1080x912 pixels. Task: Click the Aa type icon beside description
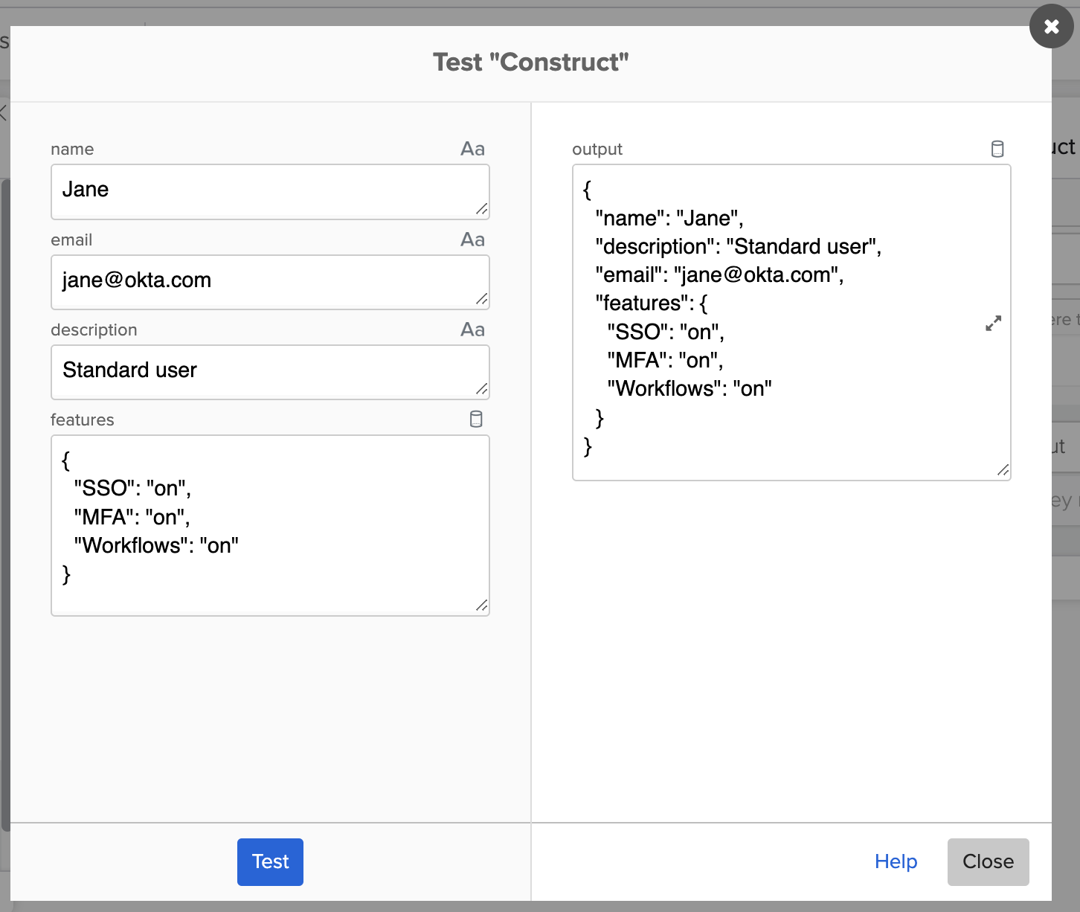click(x=472, y=330)
